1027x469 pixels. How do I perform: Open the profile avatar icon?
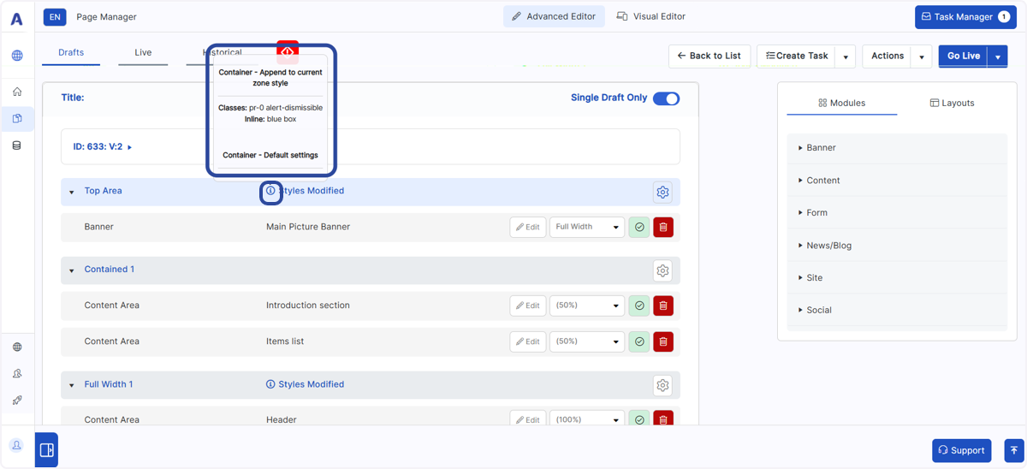pos(16,446)
